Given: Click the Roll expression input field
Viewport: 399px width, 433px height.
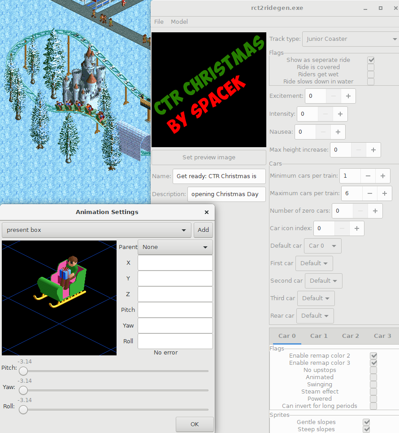Looking at the screenshot, I should pos(175,341).
